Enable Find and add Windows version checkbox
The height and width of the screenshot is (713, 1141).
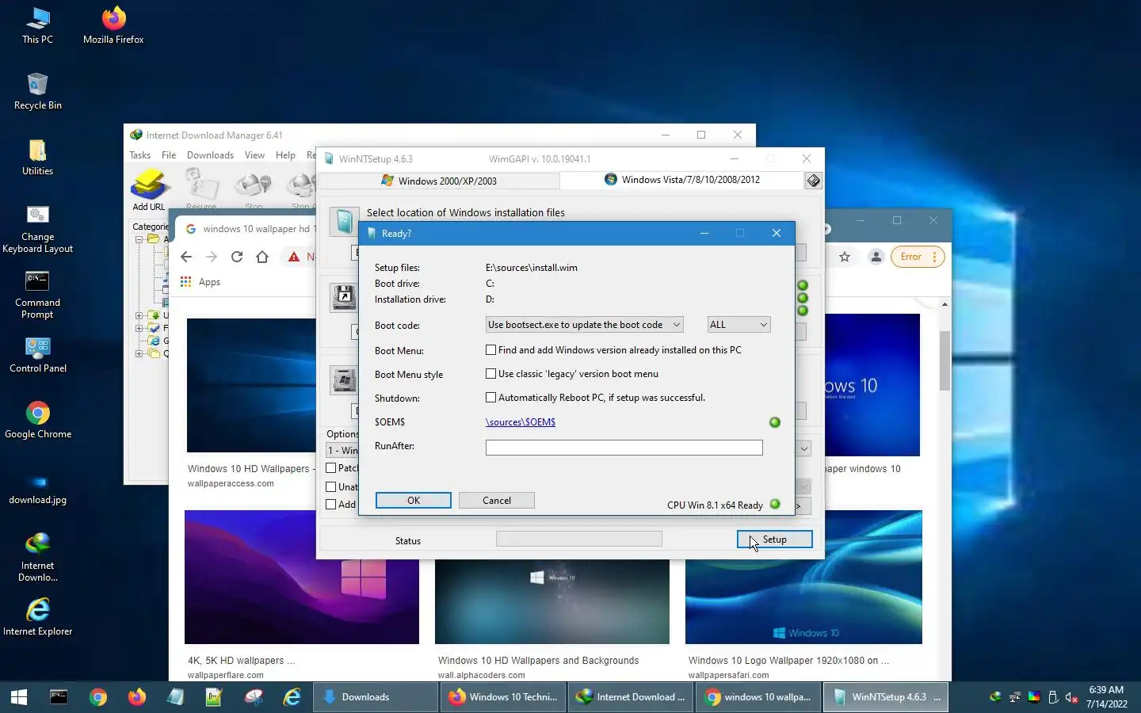tap(490, 350)
